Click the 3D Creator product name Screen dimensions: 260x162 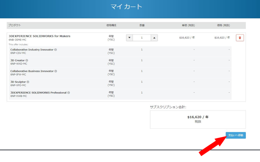pyautogui.click(x=17, y=60)
